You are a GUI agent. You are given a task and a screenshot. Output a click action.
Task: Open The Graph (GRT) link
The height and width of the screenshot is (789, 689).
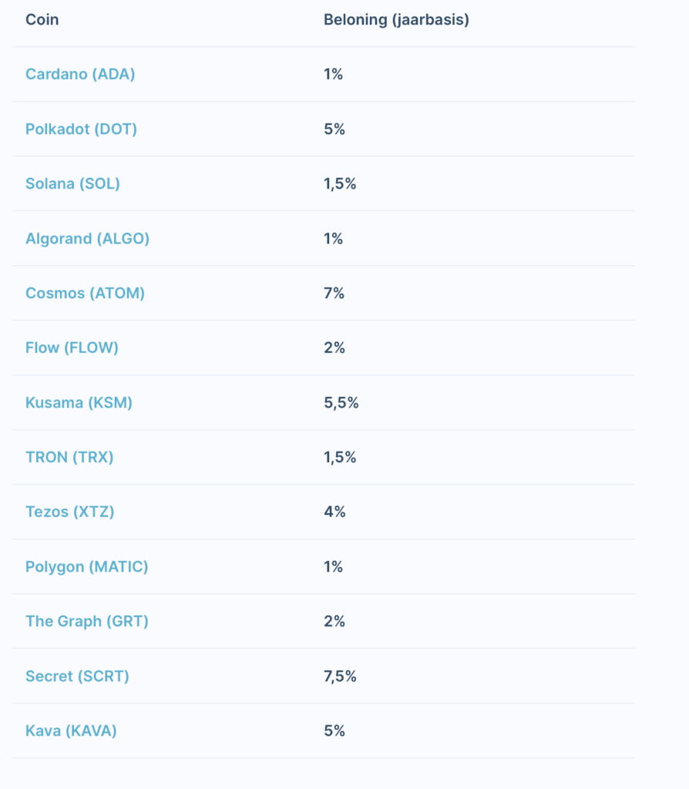click(86, 621)
